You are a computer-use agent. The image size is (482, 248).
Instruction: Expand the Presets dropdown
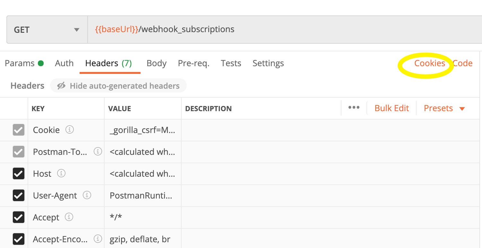click(x=444, y=108)
